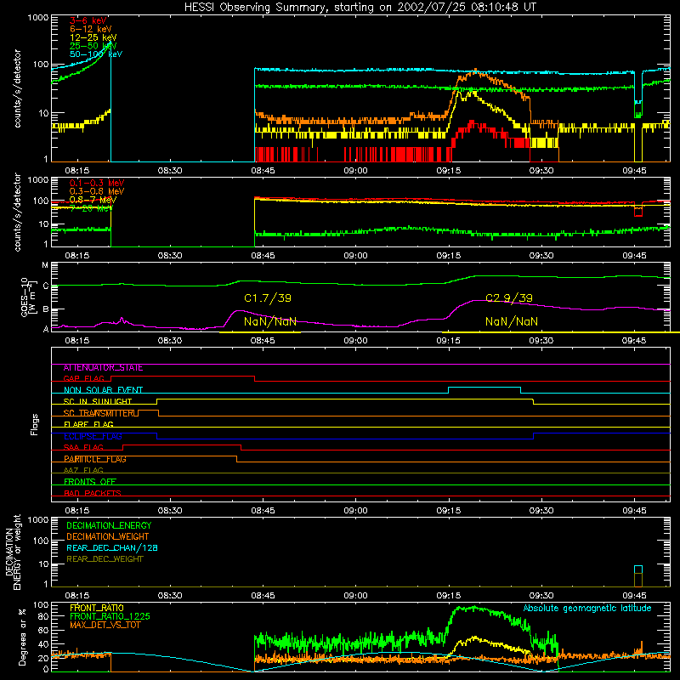Screen dimensions: 680x680
Task: Click the yellow 0.8-7 MeV legend label
Action: [93, 200]
